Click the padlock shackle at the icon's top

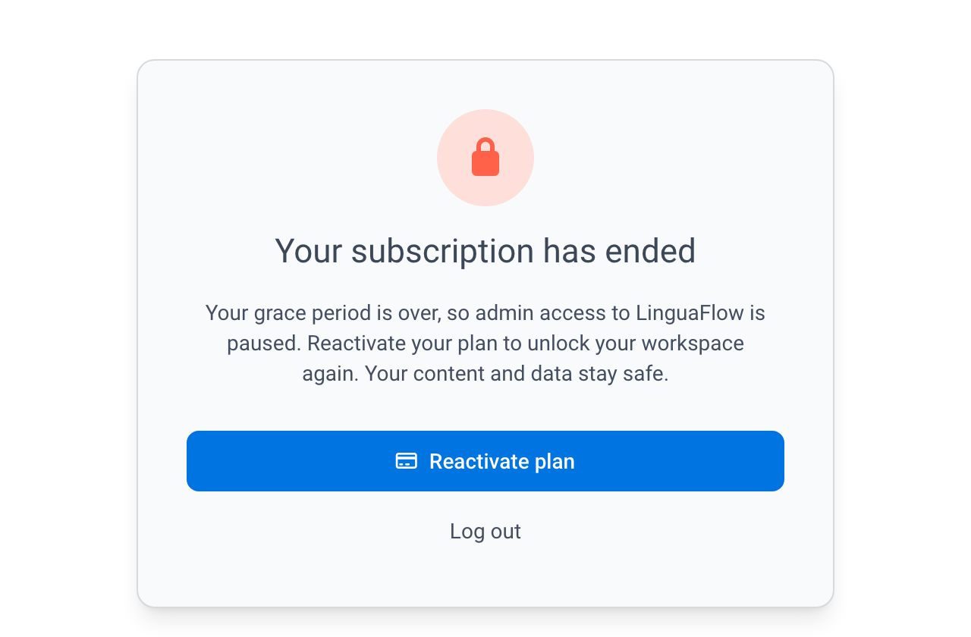coord(485,145)
